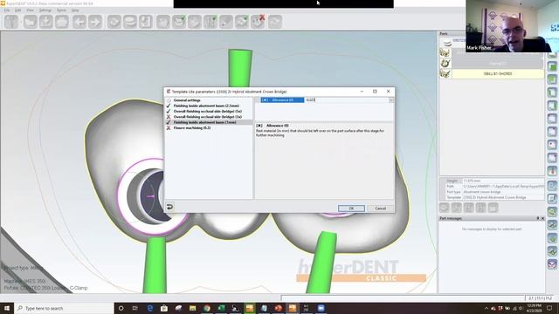Click Cancel in Template parameters dialog
The height and width of the screenshot is (314, 559).
381,208
